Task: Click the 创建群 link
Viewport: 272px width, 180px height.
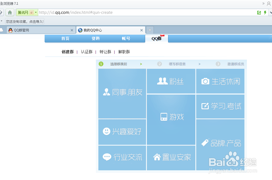Action: (x=68, y=52)
